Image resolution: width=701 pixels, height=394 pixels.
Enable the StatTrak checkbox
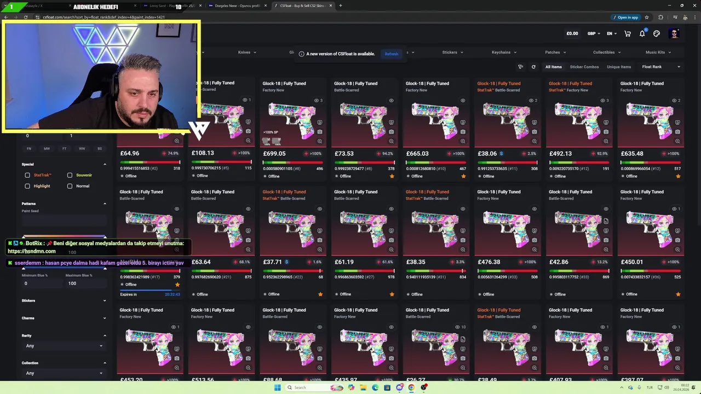pos(27,175)
